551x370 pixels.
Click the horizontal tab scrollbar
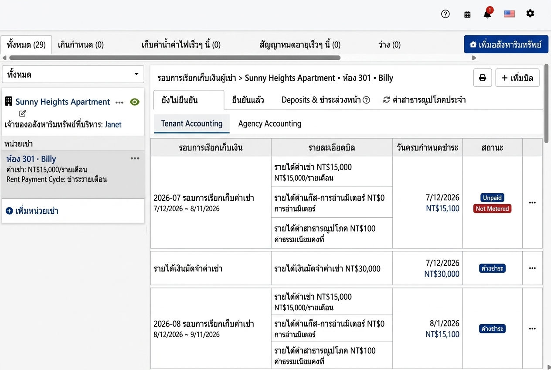pos(174,58)
